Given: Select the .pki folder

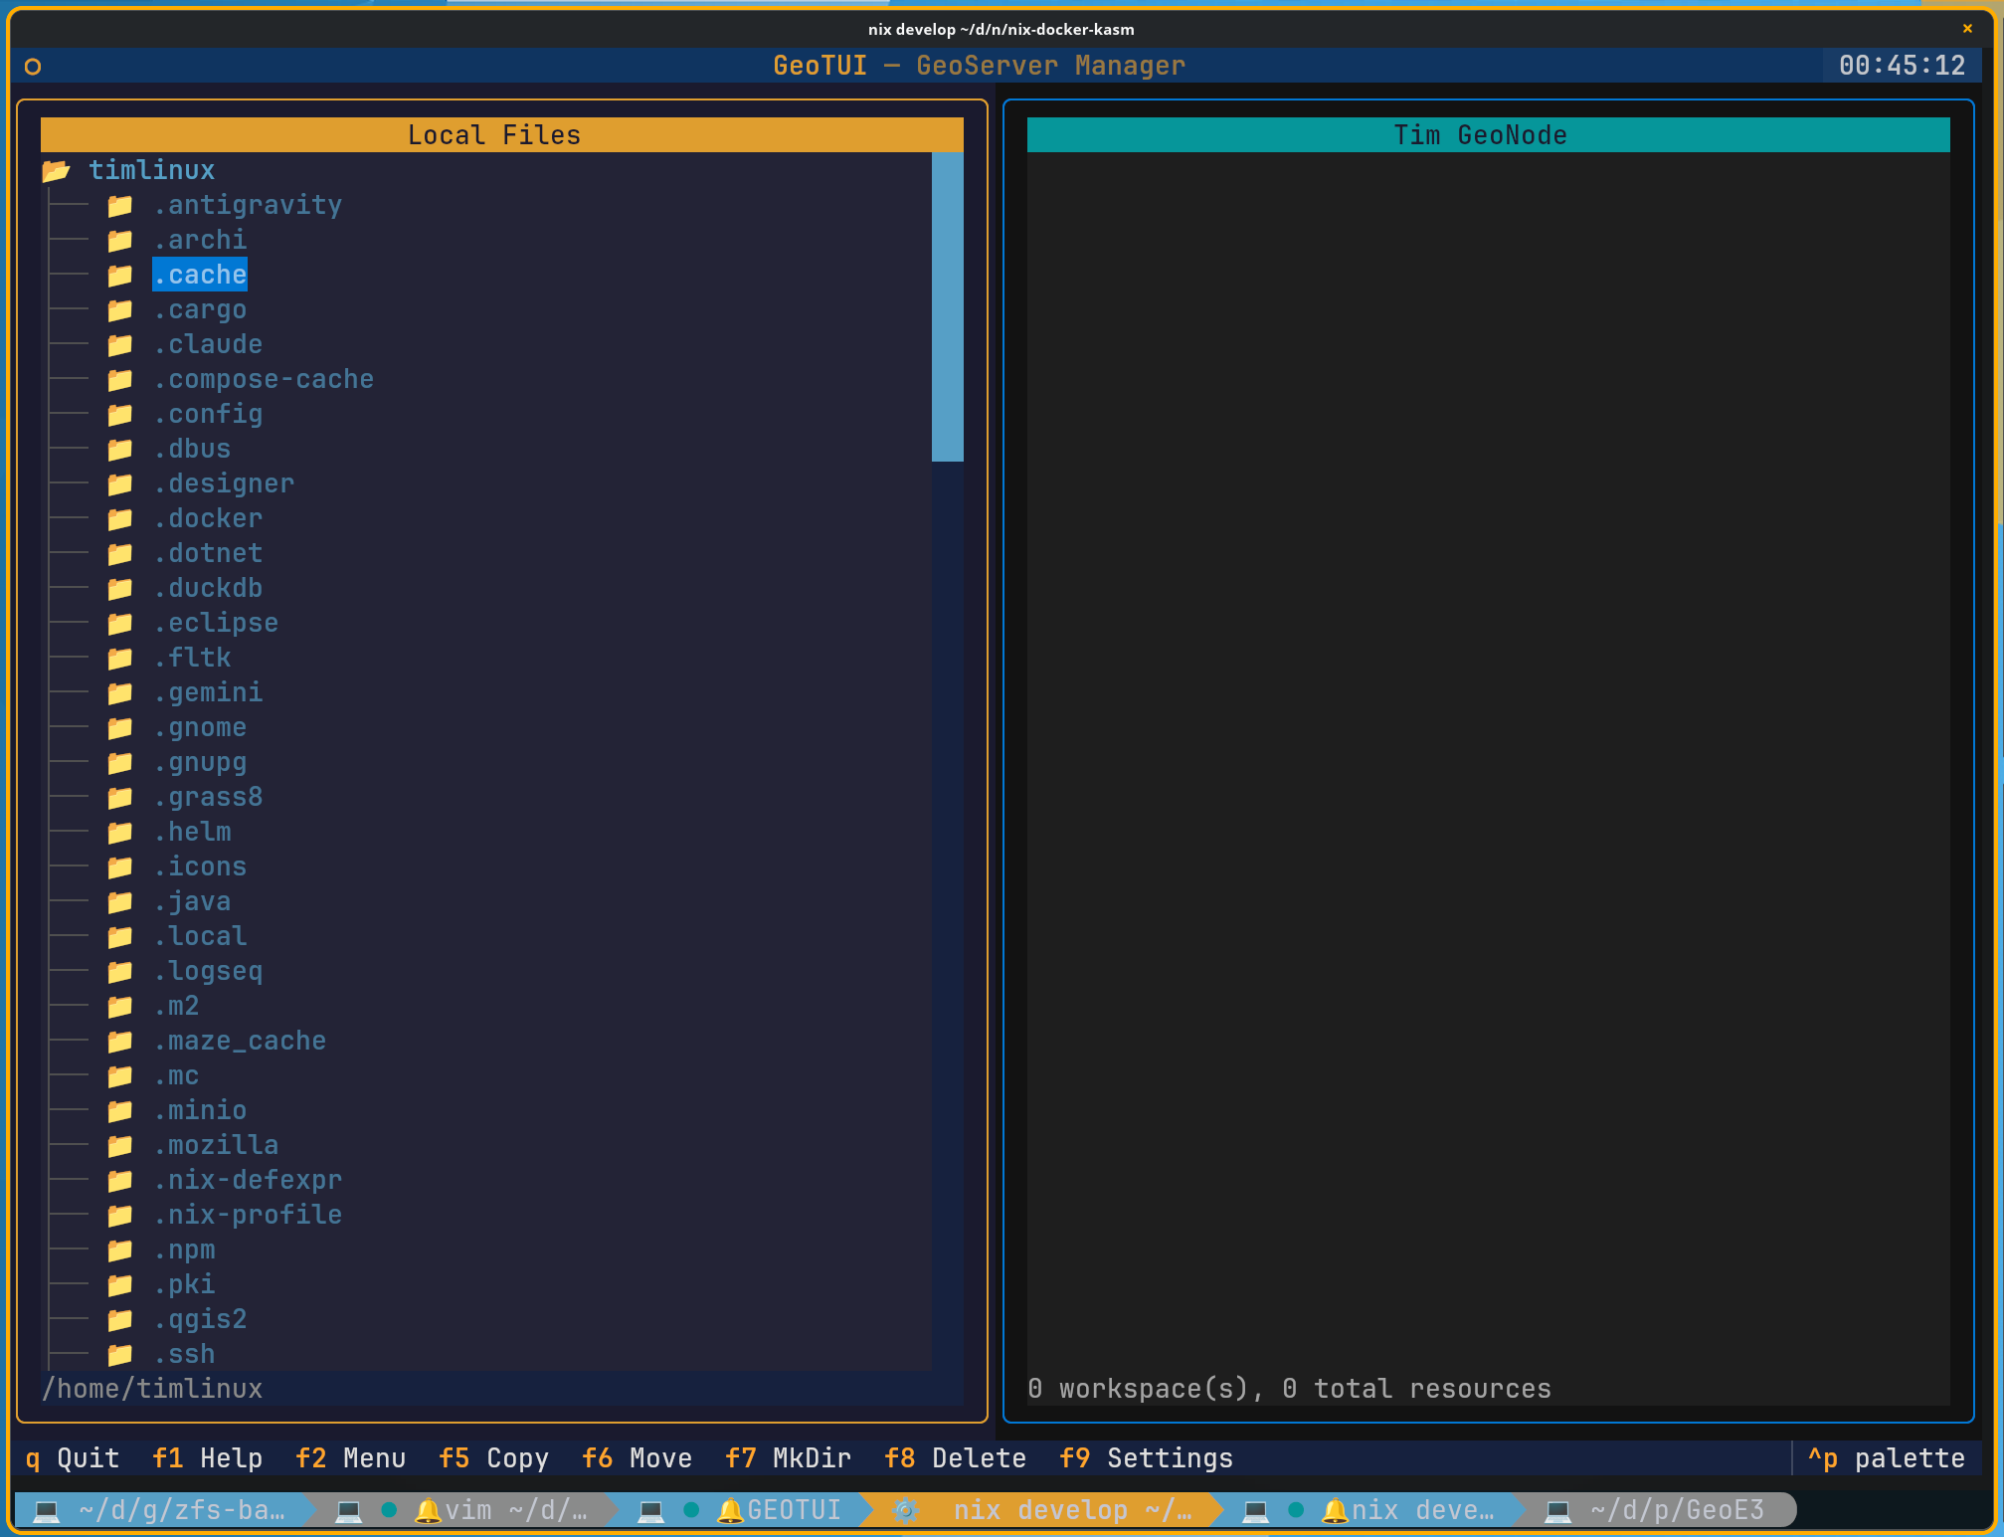Looking at the screenshot, I should pos(184,1284).
